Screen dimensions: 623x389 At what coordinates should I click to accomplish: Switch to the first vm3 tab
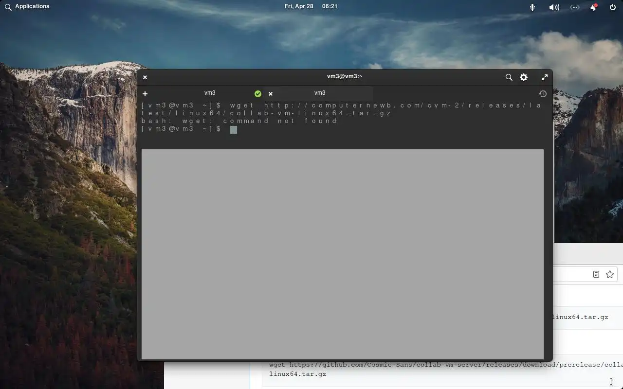210,93
